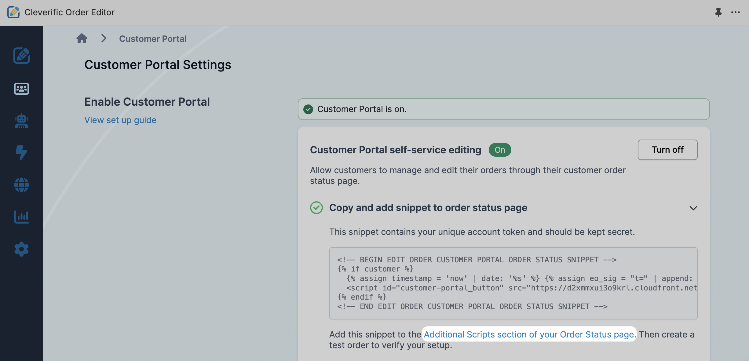Open the robot automation sidebar icon
This screenshot has width=749, height=361.
[21, 121]
